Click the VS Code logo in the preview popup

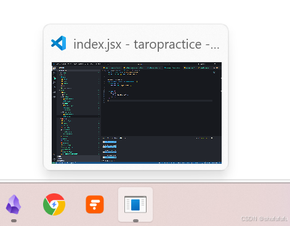pyautogui.click(x=58, y=43)
